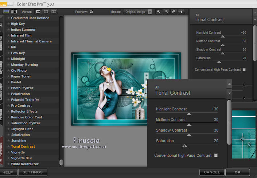Viewport: 257px width, 178px height.
Task: Click the HELP button
Action: 8,172
